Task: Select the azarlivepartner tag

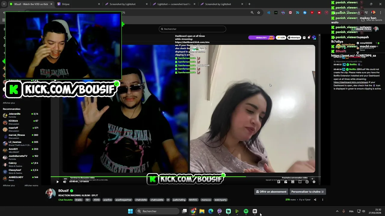Action: (124, 200)
